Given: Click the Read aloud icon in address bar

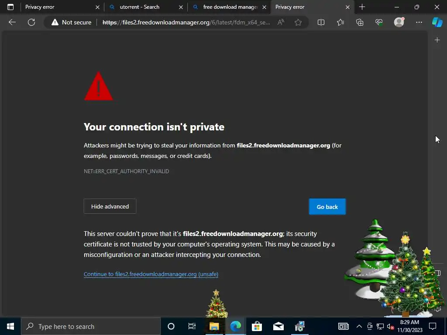Looking at the screenshot, I should coord(281,22).
